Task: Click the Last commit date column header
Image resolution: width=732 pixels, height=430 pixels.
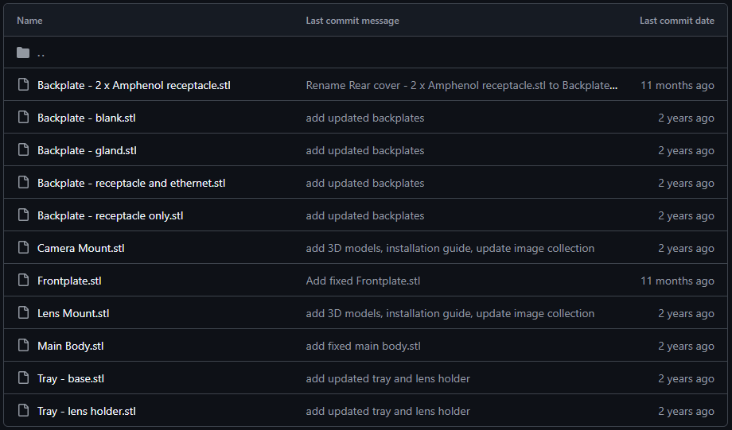Action: pos(676,21)
